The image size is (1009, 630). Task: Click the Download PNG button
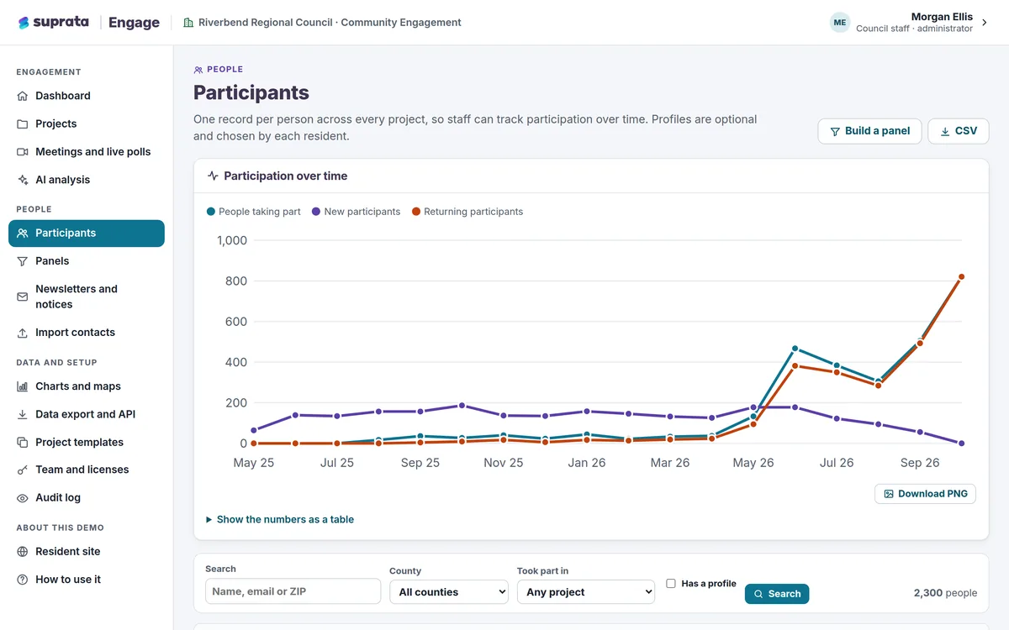(x=925, y=494)
